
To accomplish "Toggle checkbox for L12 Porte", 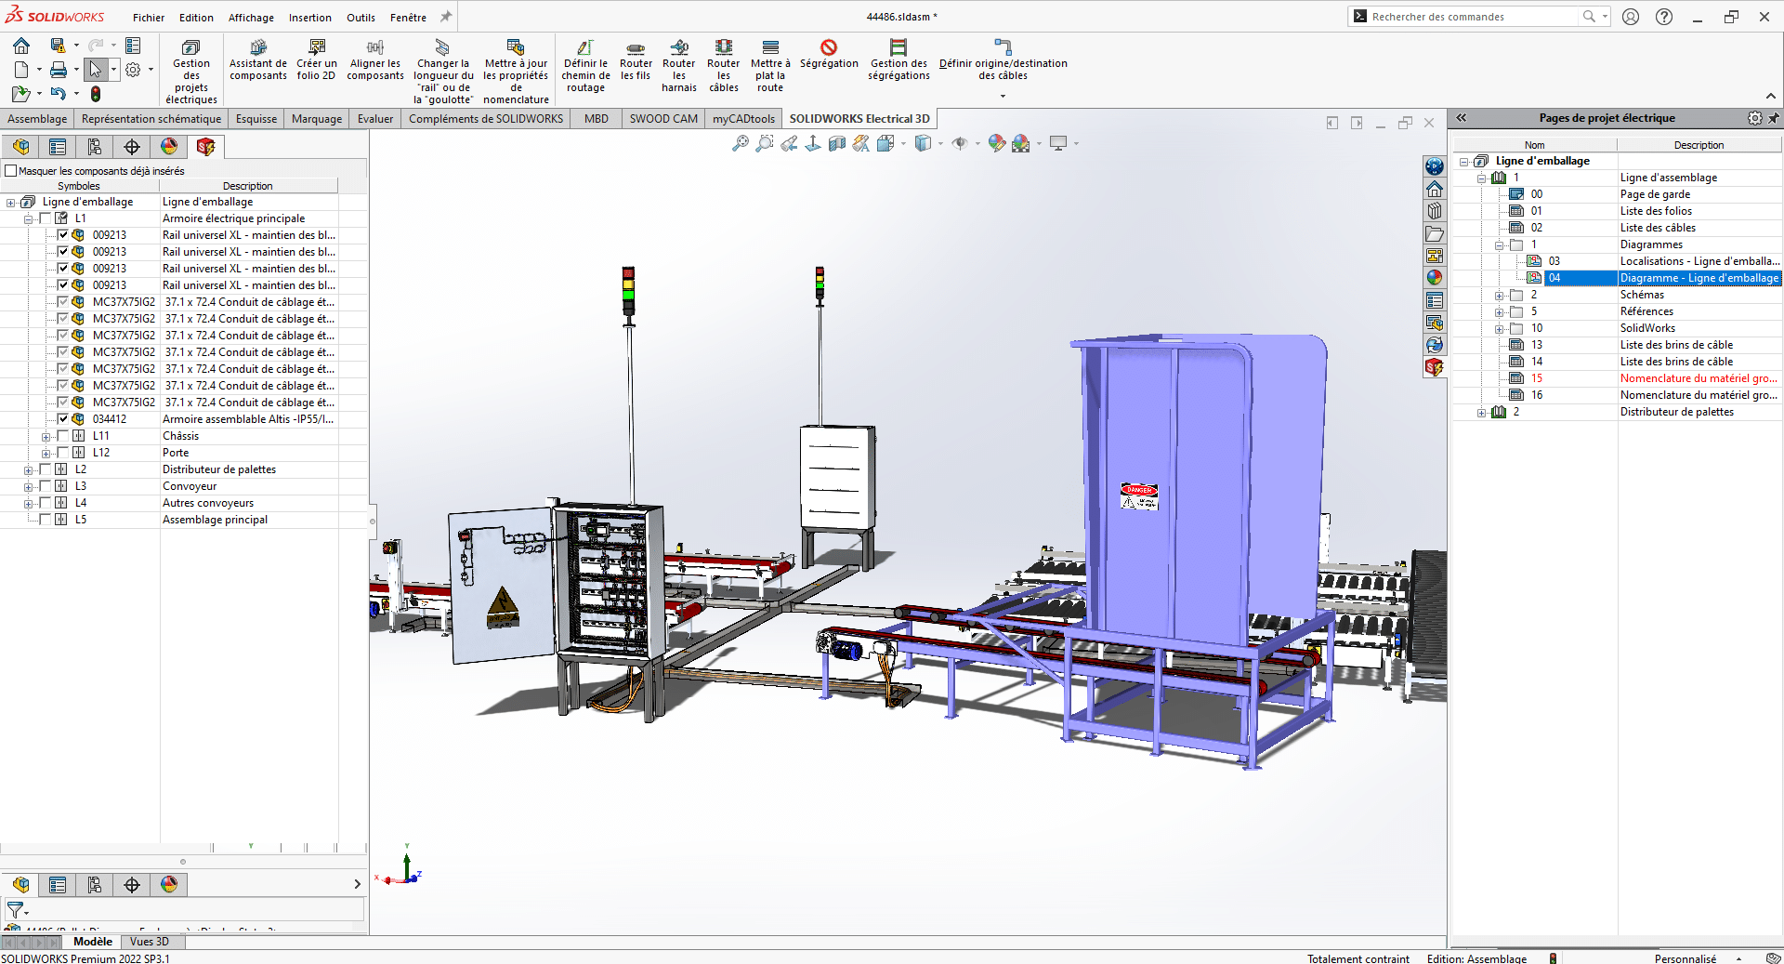I will [x=62, y=453].
